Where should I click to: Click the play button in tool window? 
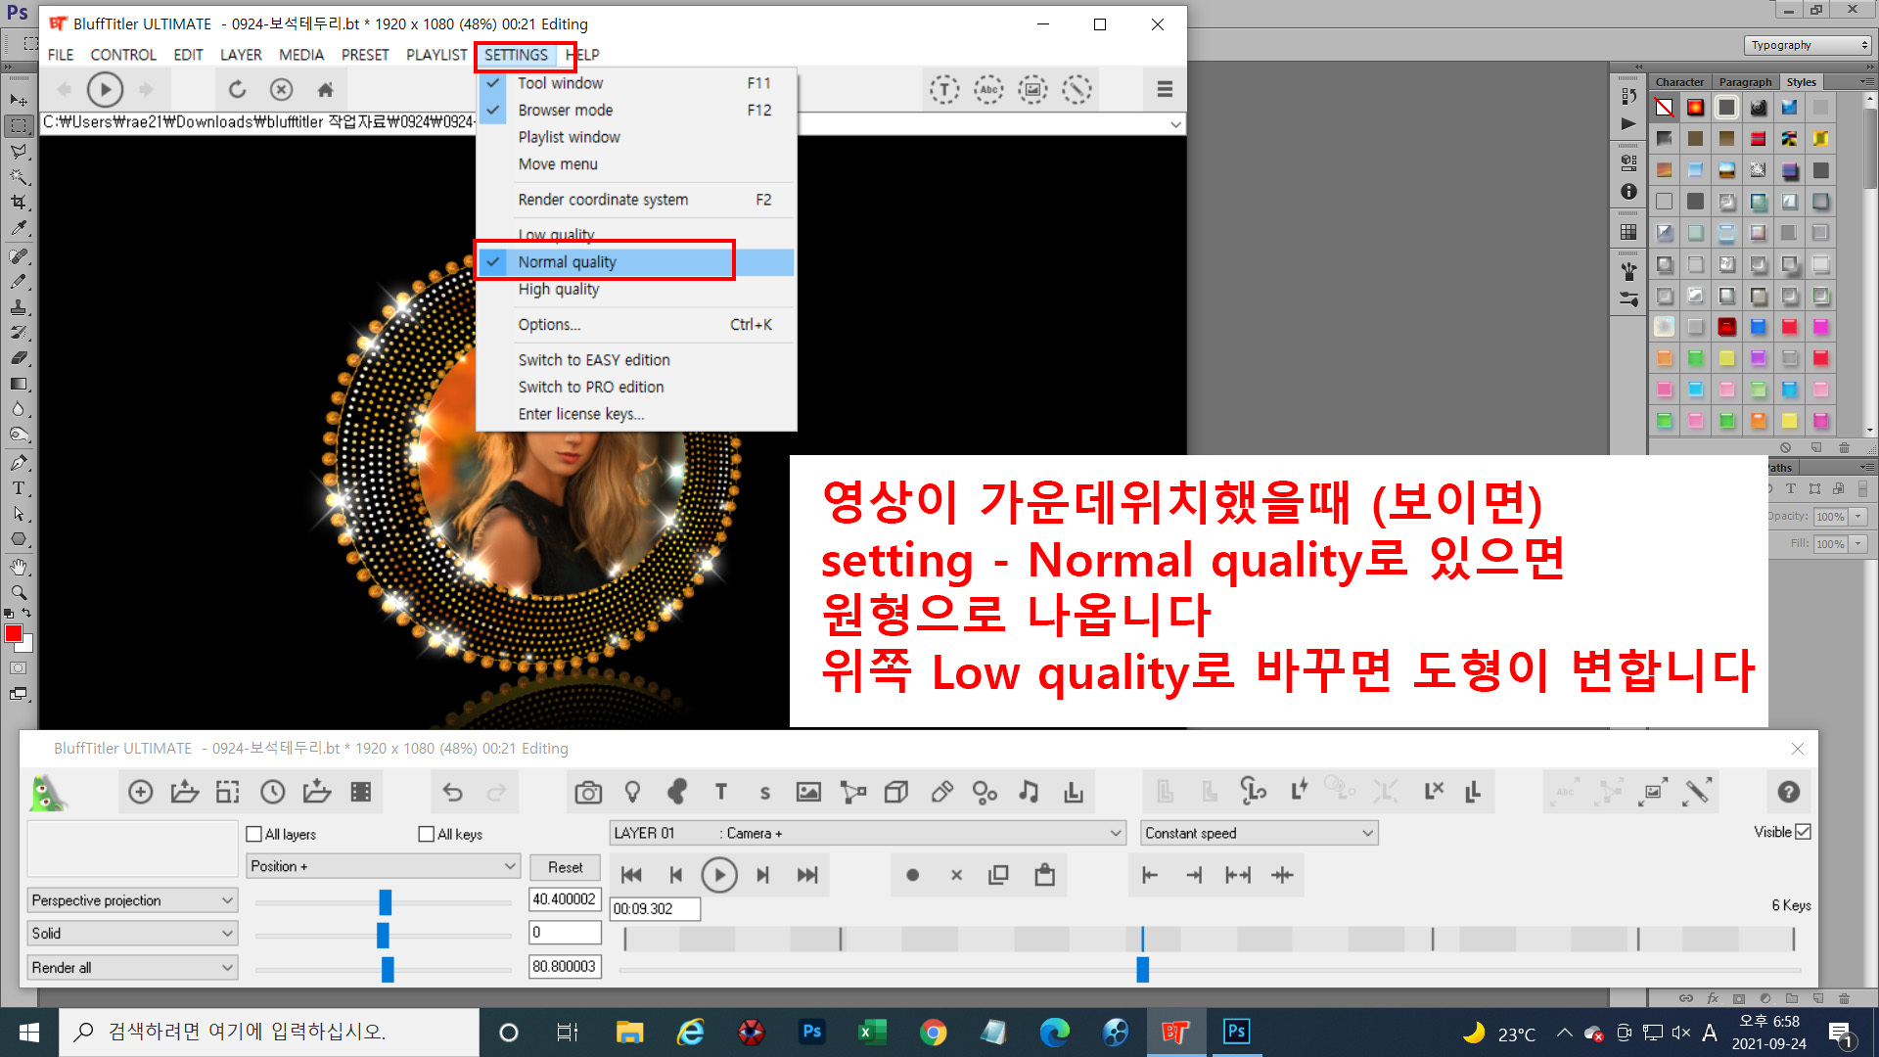click(719, 875)
